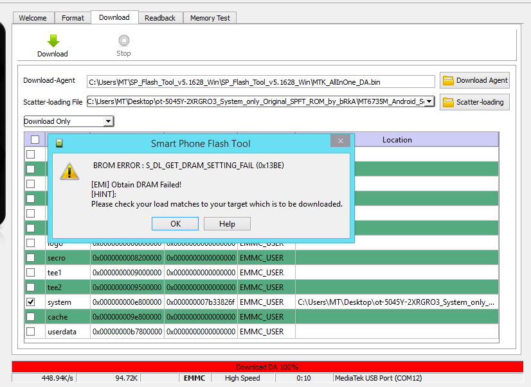Click the MediaTek USB Port (COM12) status entry
This screenshot has width=531, height=387.
click(378, 378)
